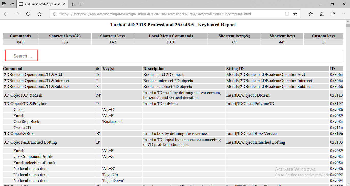The height and width of the screenshot is (186, 350).
Task: Go back to the previous page
Action: tap(6, 14)
